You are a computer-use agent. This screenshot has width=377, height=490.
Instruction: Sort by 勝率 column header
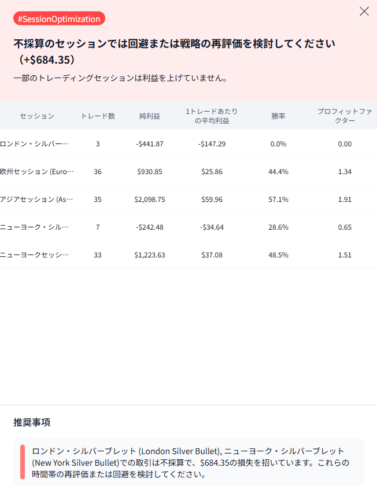pyautogui.click(x=278, y=116)
